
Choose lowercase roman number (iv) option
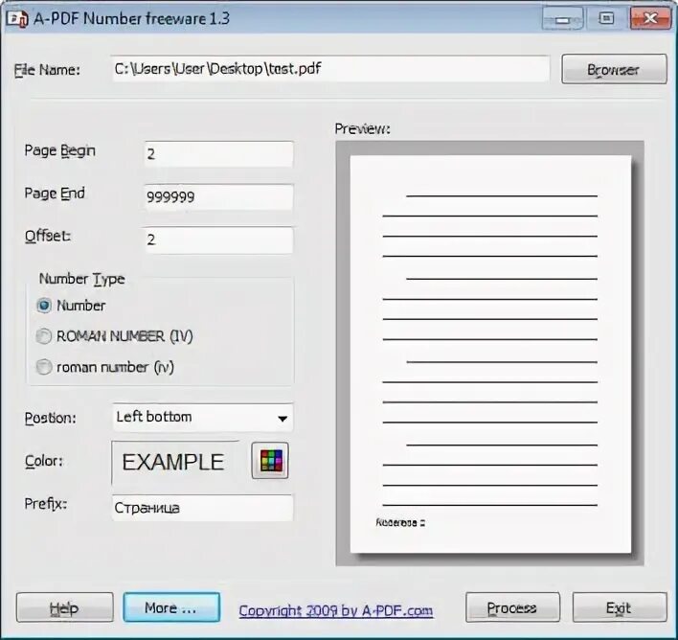(x=44, y=367)
